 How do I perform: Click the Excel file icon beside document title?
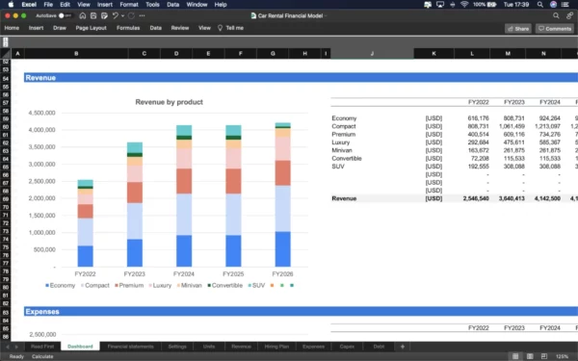tap(253, 15)
